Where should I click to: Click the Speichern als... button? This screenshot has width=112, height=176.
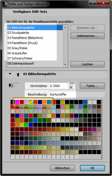88,28
